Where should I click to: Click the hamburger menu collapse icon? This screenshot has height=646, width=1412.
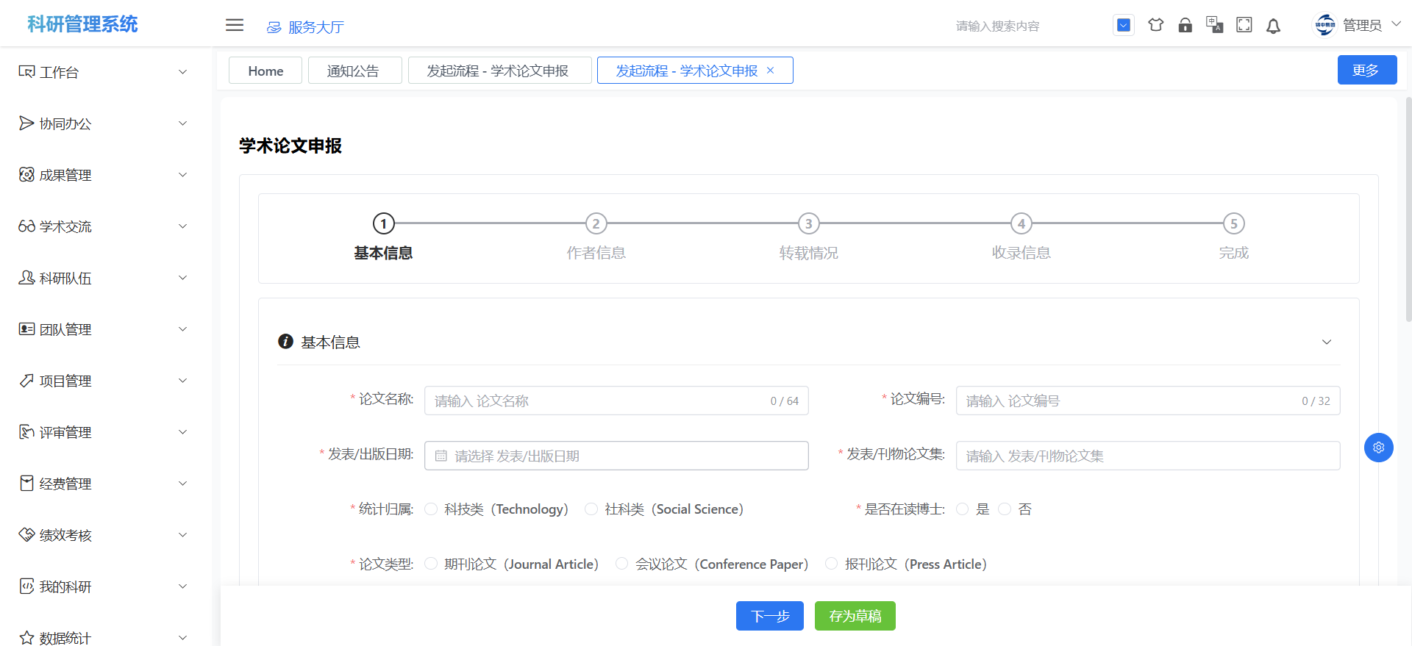click(x=234, y=25)
